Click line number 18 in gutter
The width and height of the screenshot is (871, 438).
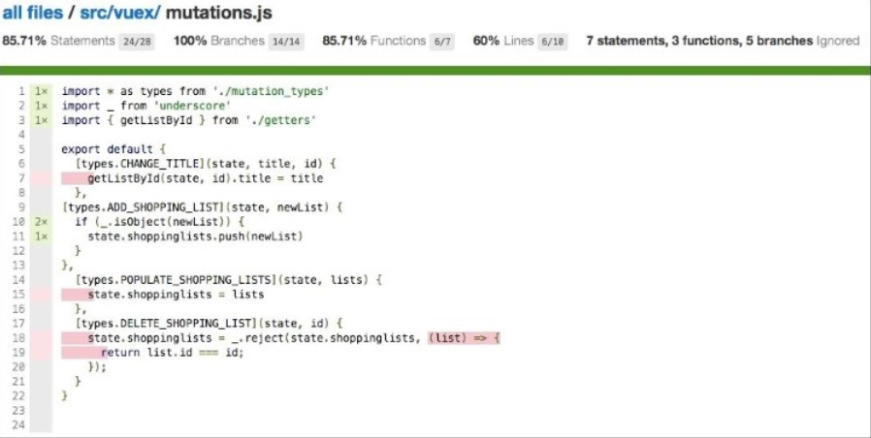click(19, 338)
